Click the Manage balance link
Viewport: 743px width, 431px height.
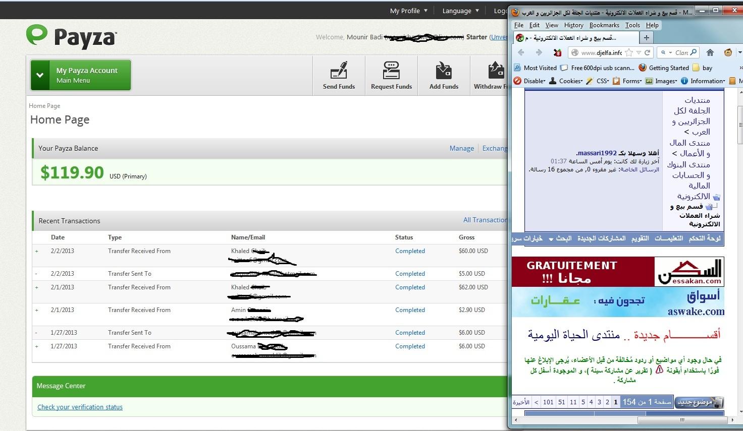click(461, 148)
